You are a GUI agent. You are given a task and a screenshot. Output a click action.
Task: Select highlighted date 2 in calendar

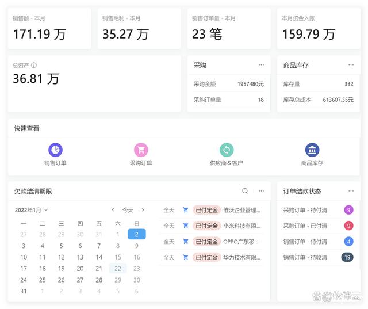coord(136,234)
